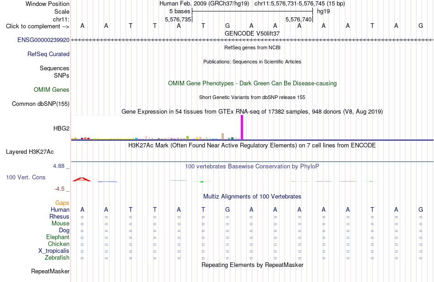This screenshot has width=434, height=282.
Task: Click the -4.5 PhyloP lower range value
Action: [59, 189]
